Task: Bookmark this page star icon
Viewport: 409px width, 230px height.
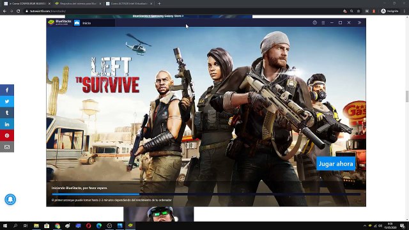Action: (359, 11)
